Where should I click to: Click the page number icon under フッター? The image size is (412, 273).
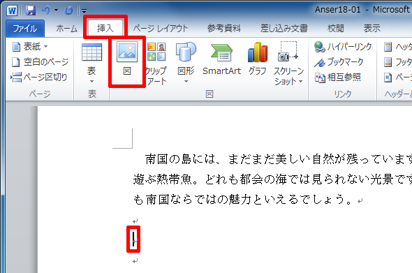388,78
